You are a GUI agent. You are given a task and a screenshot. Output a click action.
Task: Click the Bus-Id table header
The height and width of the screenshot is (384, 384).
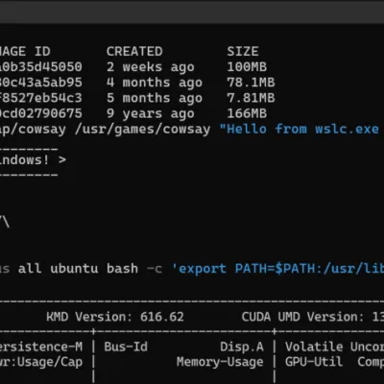(126, 347)
